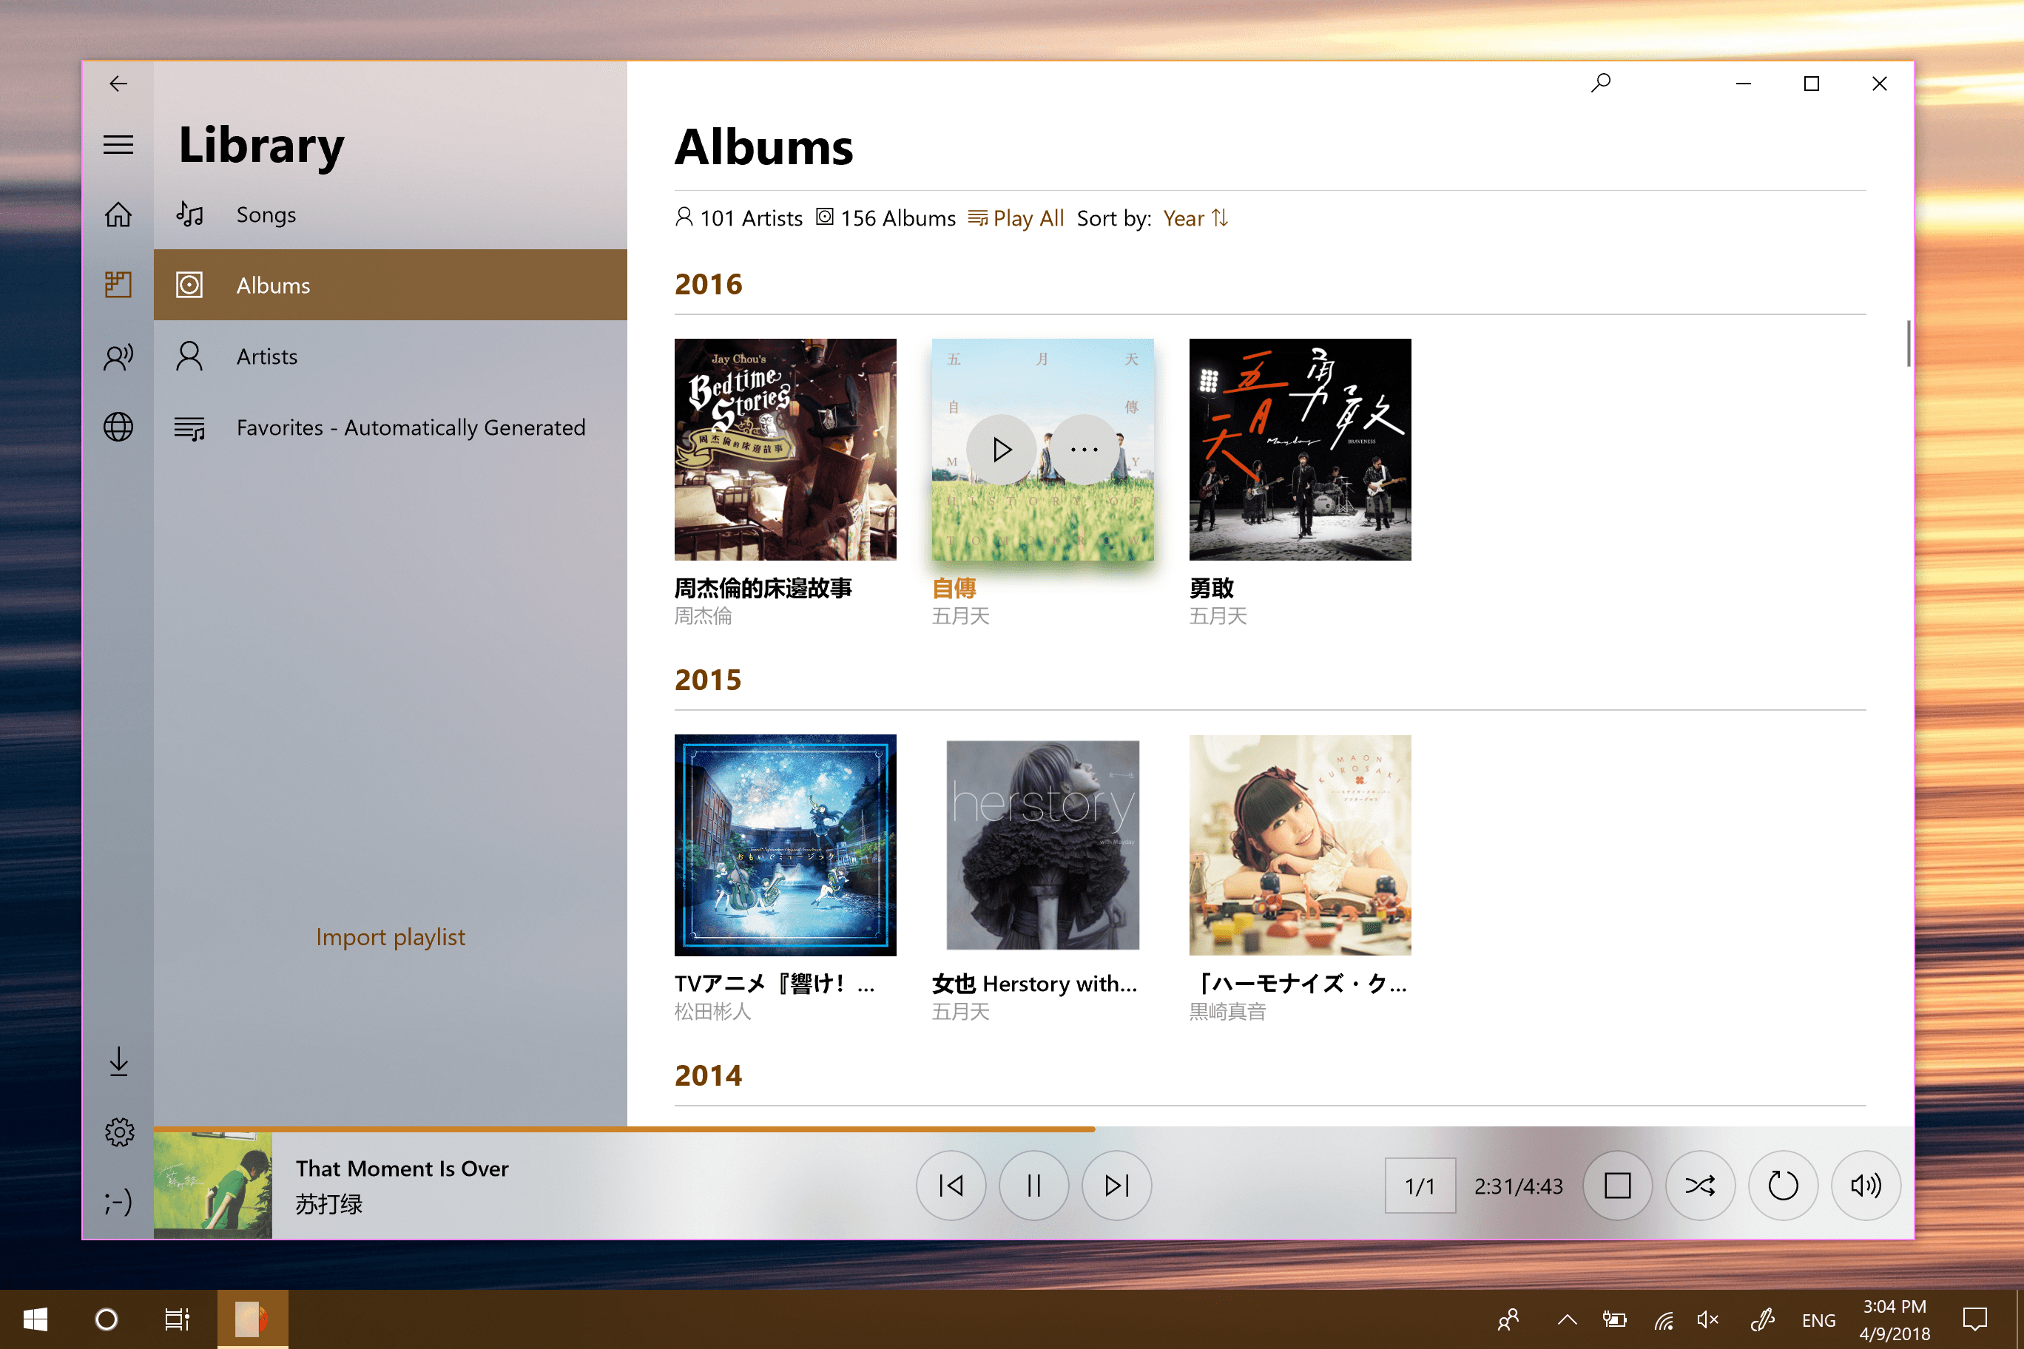Open the volume control flyout

pos(1865,1186)
